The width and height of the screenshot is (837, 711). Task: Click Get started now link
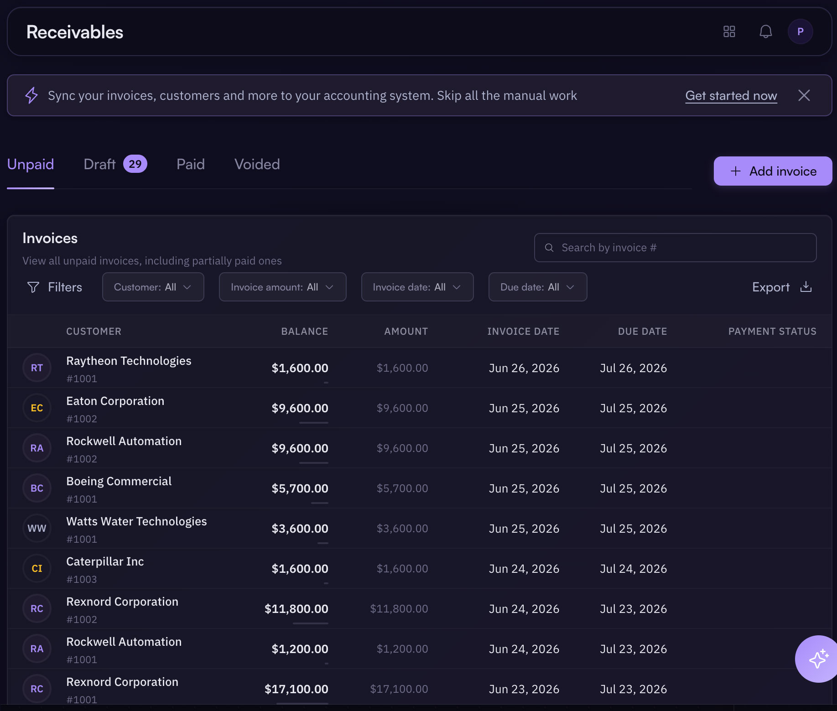731,95
